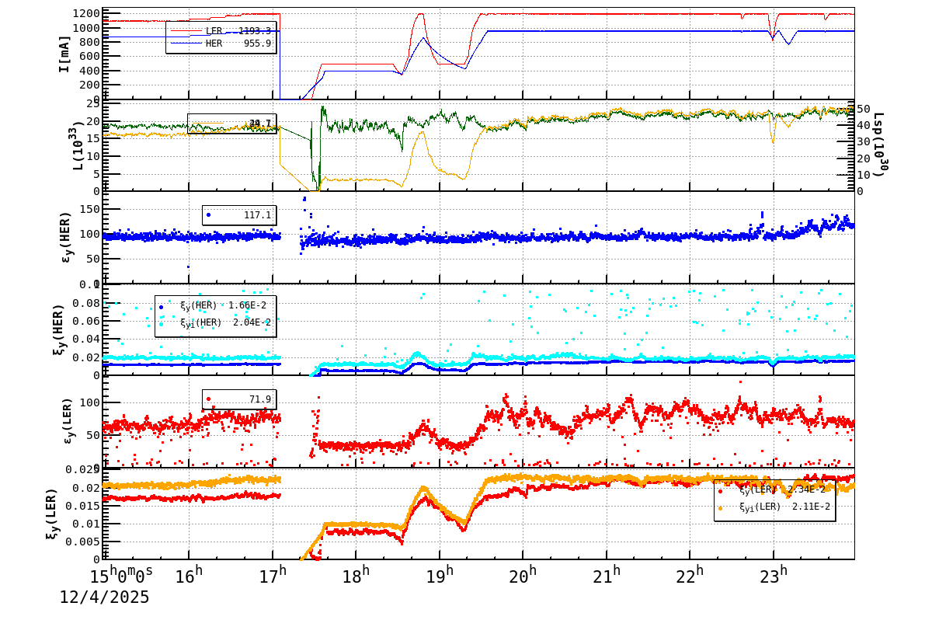Select the I[mA] axis label
The height and width of the screenshot is (620, 932).
64,54
